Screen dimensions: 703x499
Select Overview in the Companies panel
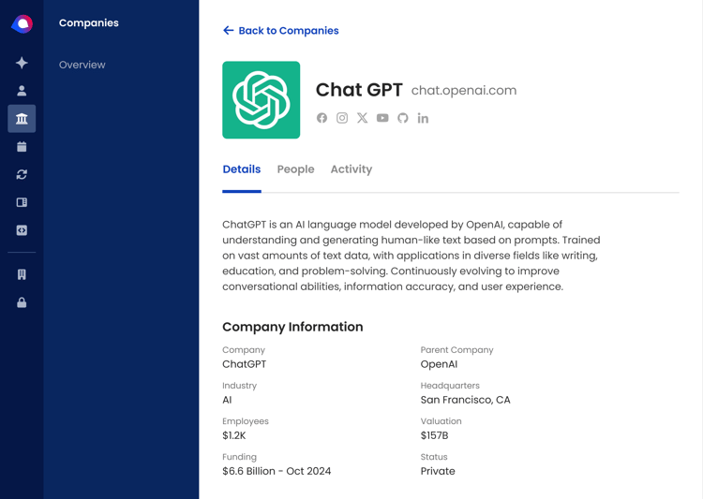tap(82, 65)
